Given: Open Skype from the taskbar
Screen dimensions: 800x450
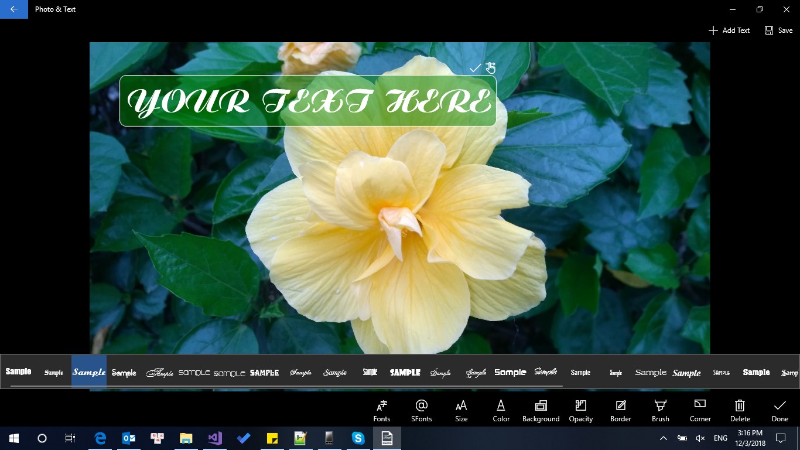Looking at the screenshot, I should click(358, 438).
